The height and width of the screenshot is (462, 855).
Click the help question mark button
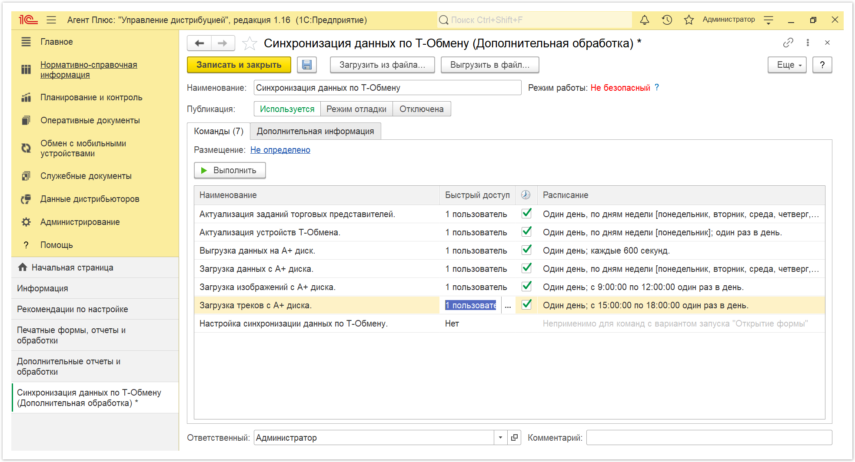pos(822,65)
